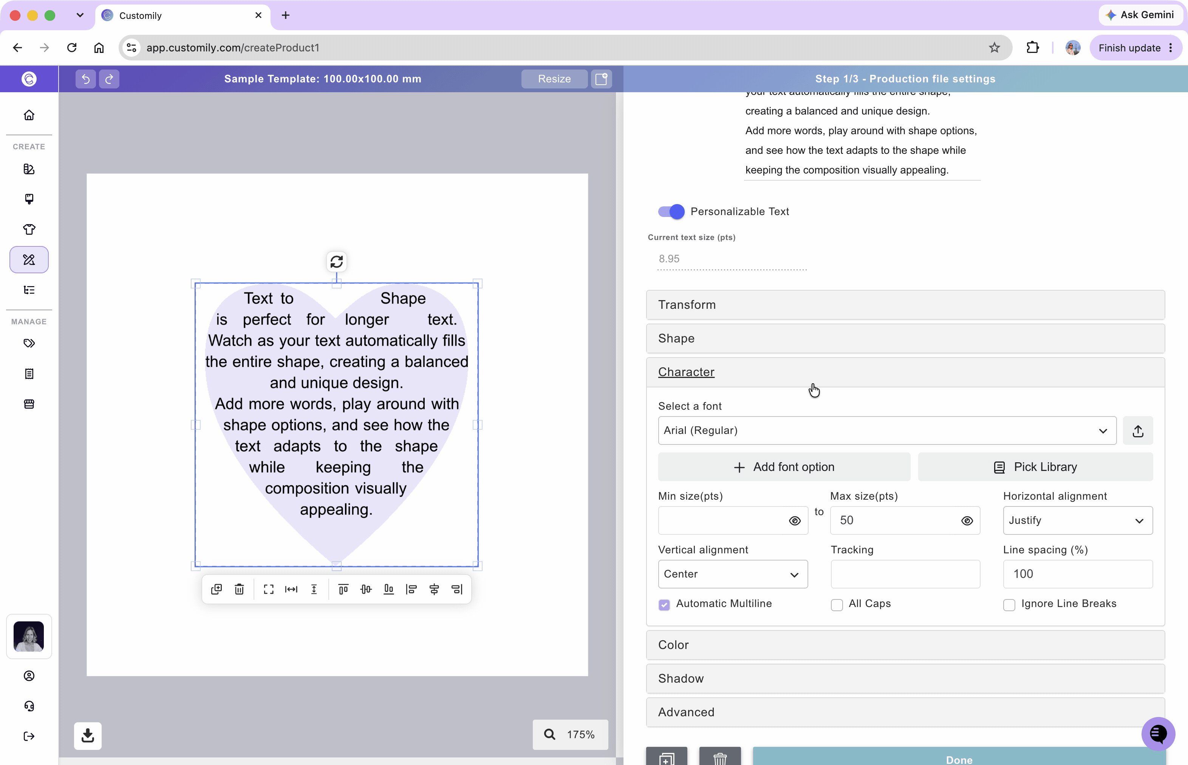
Task: Check Ignore Line Breaks option
Action: (x=1009, y=604)
